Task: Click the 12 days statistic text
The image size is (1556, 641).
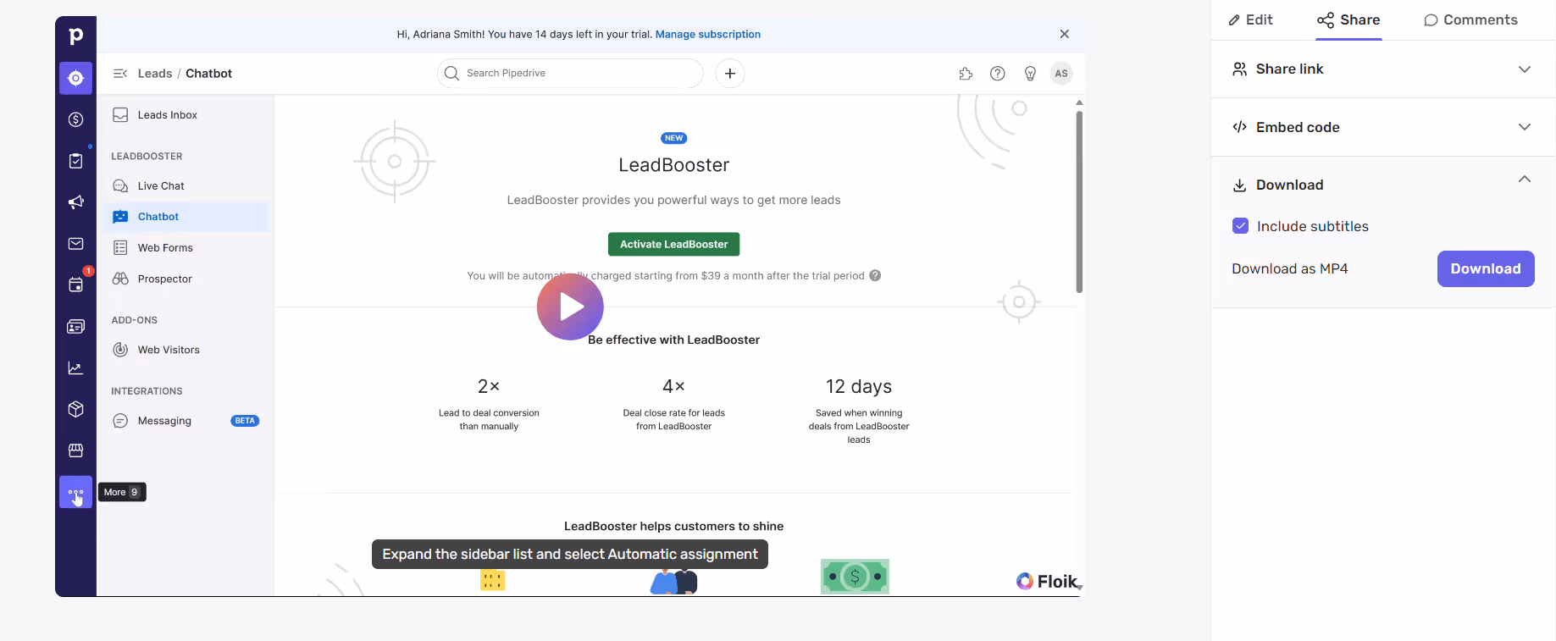Action: click(x=859, y=387)
